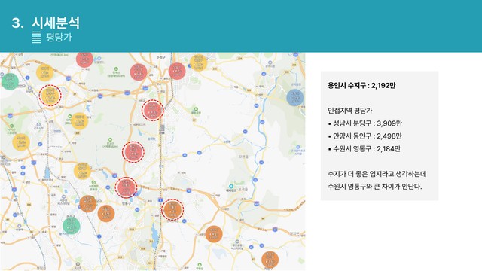The height and width of the screenshot is (271, 482).
Task: Select the dashed-outline yellow circle marker
Action: coord(50,96)
